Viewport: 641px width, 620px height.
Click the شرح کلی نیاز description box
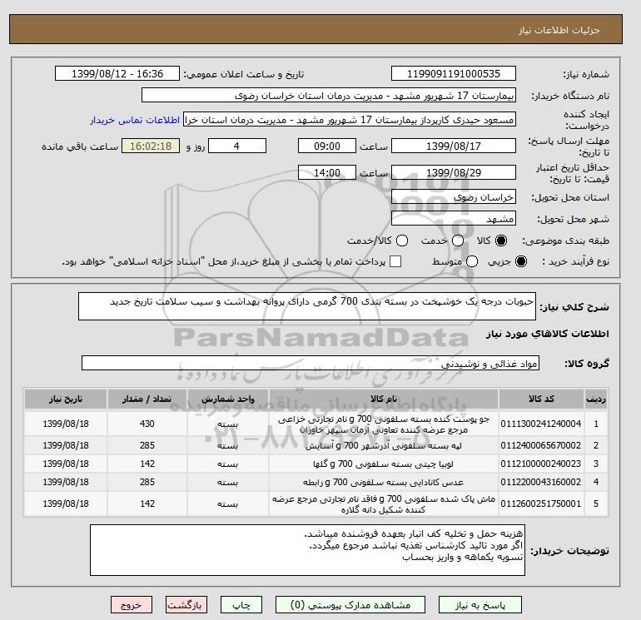[x=307, y=306]
